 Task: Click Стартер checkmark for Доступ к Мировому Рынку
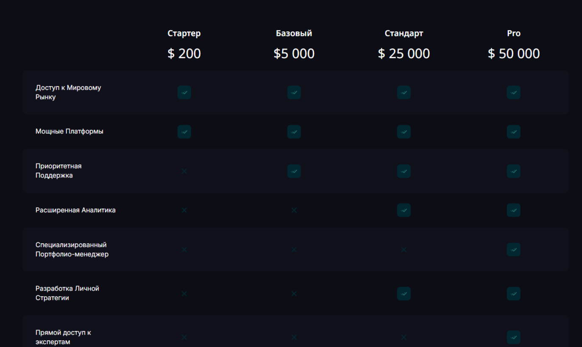click(x=184, y=92)
